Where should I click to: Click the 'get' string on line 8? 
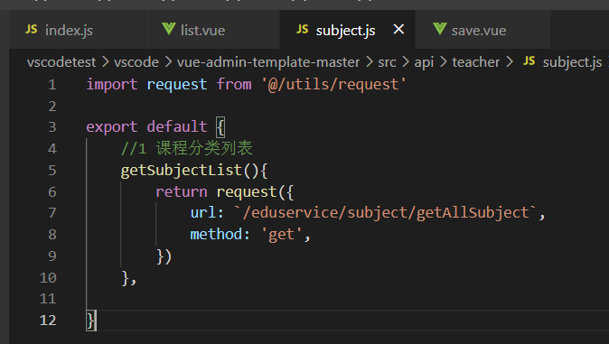[x=282, y=235]
